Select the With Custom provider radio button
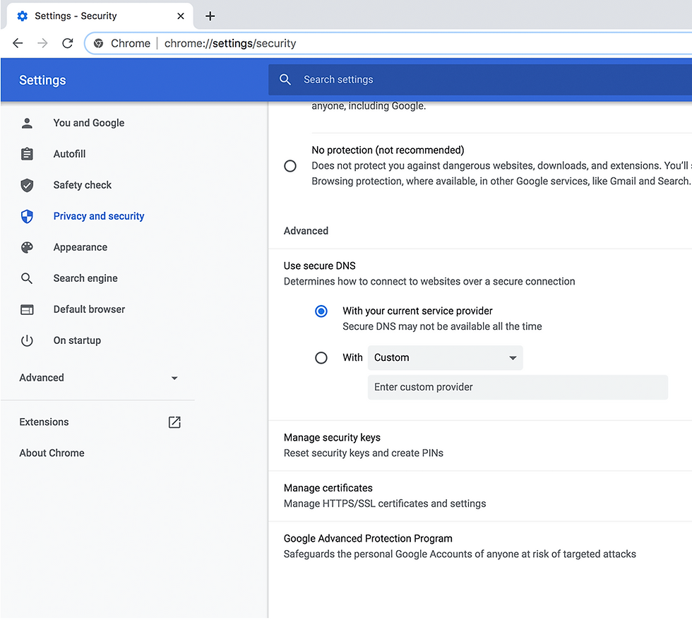Viewport: 692px width, 620px height. coord(321,357)
